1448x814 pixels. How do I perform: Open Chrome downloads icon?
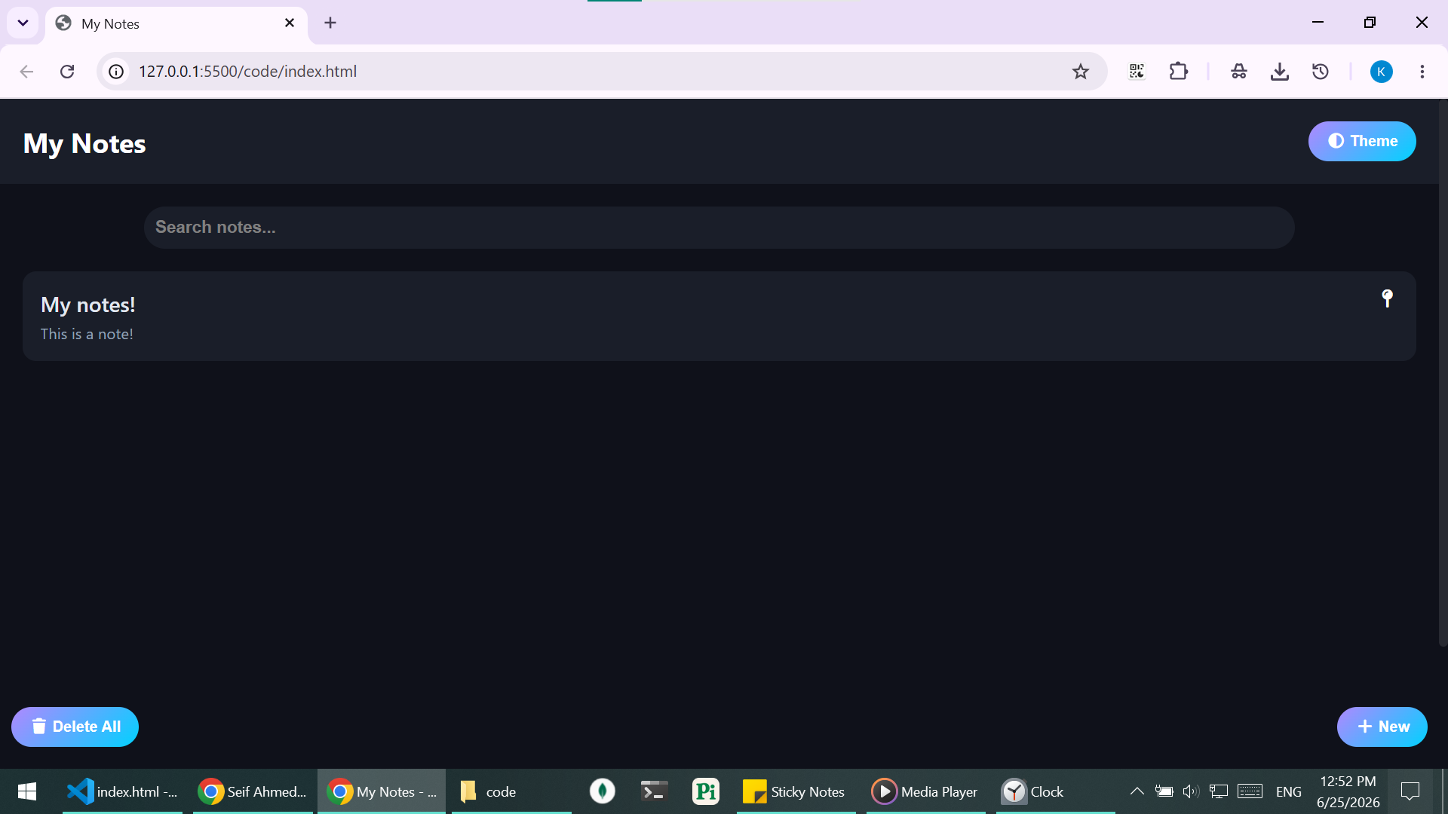point(1280,72)
